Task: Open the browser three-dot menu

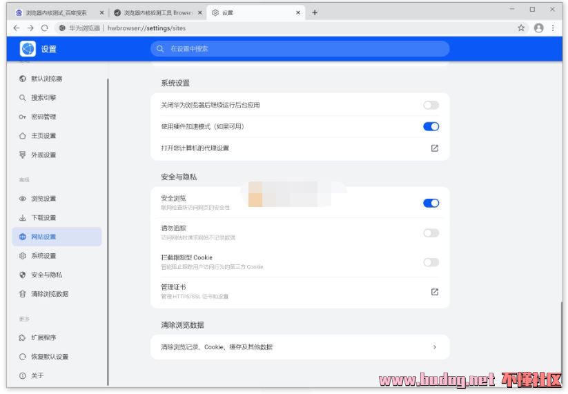Action: (553, 28)
